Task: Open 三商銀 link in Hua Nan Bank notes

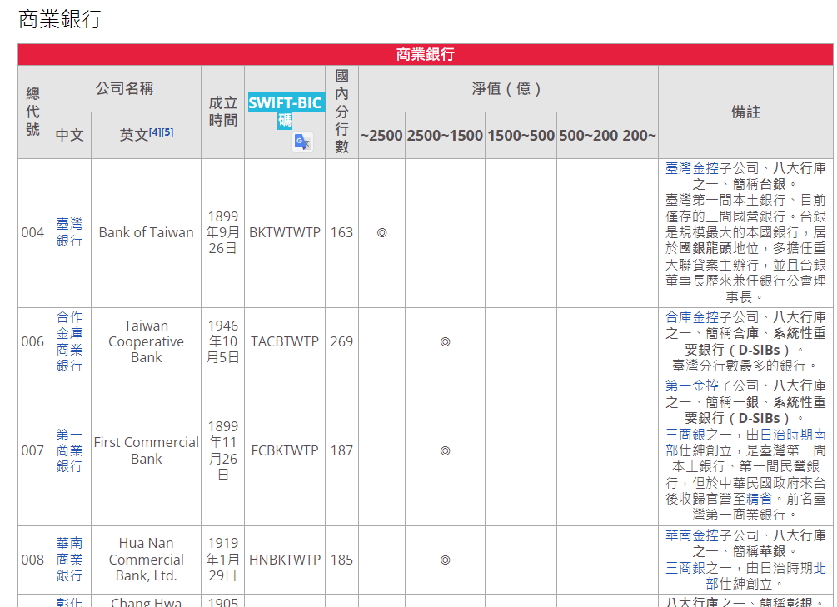Action: tap(685, 568)
